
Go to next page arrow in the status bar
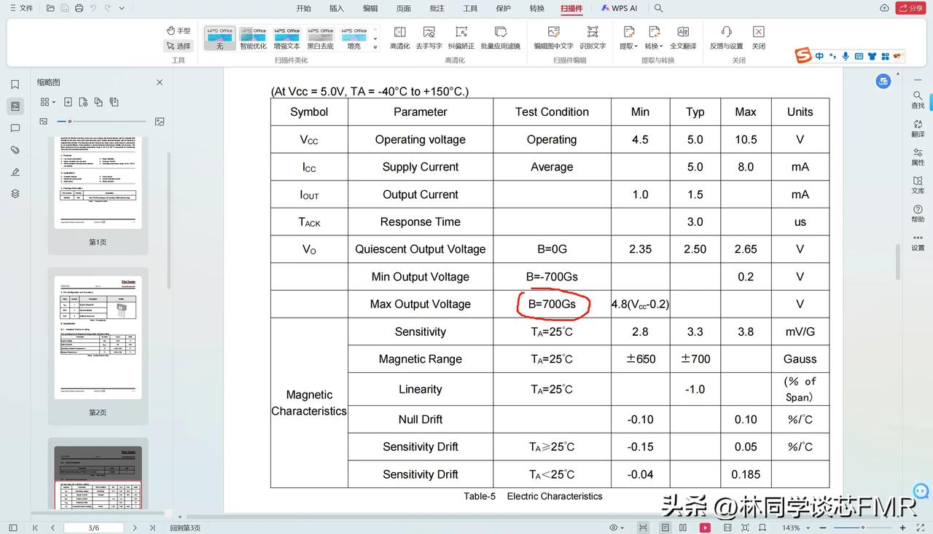tap(135, 527)
